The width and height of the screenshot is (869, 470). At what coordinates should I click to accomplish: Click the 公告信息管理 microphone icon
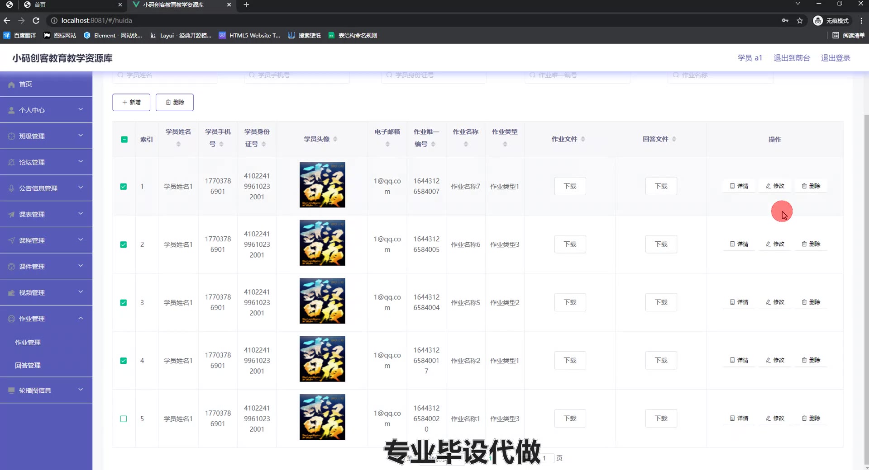(x=11, y=188)
